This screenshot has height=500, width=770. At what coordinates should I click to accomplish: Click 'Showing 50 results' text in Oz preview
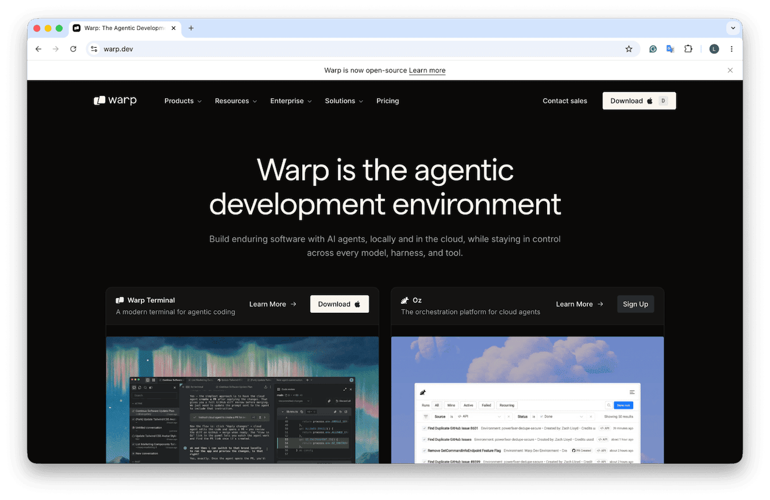tap(618, 416)
